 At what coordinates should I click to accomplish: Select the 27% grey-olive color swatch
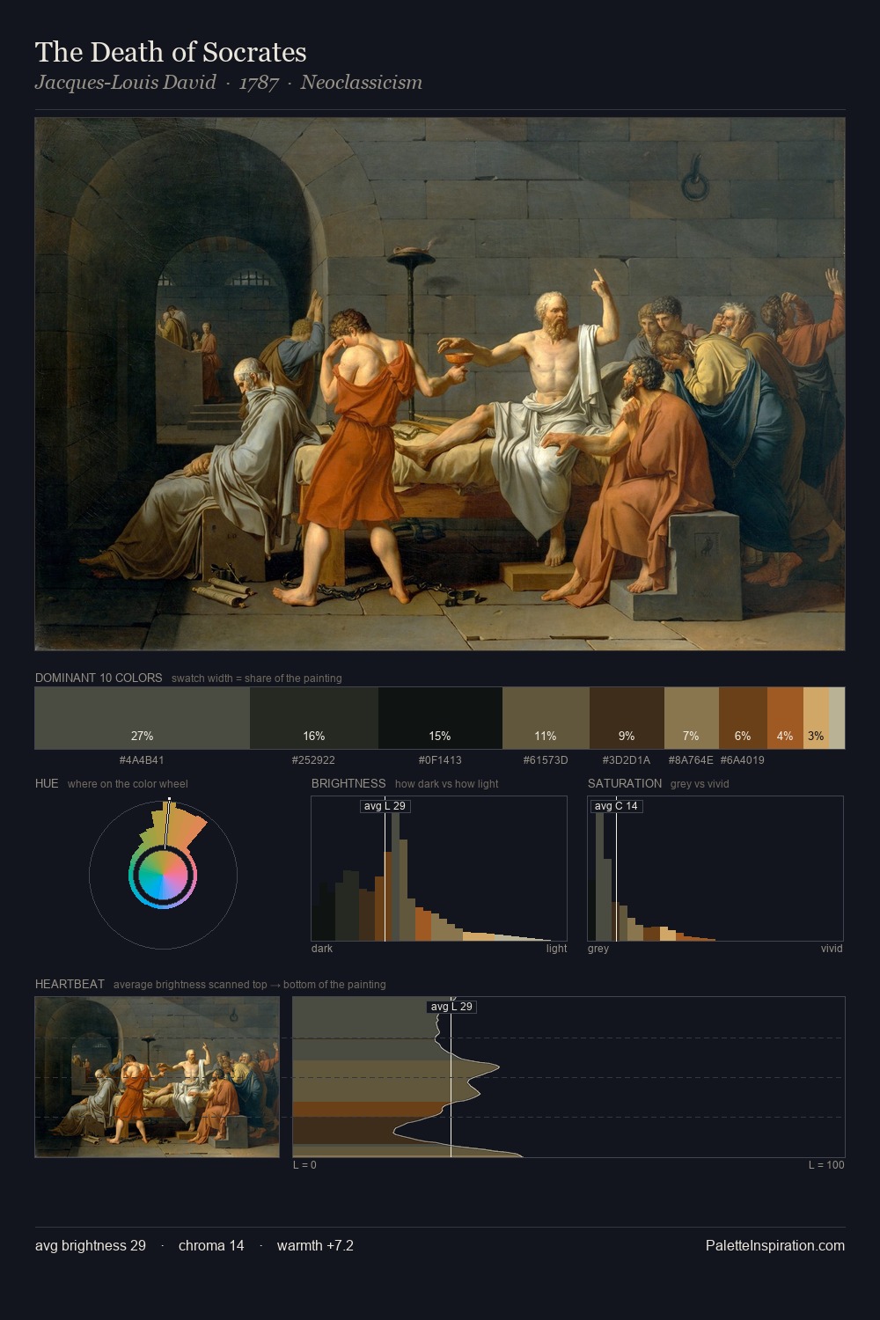click(143, 718)
